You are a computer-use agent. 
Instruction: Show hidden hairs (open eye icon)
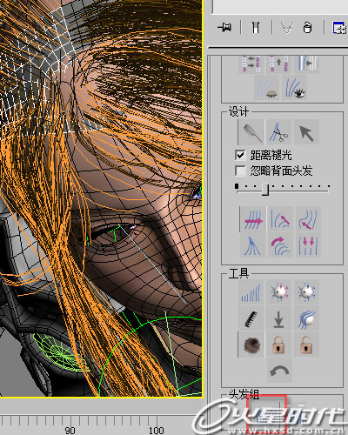pos(294,88)
